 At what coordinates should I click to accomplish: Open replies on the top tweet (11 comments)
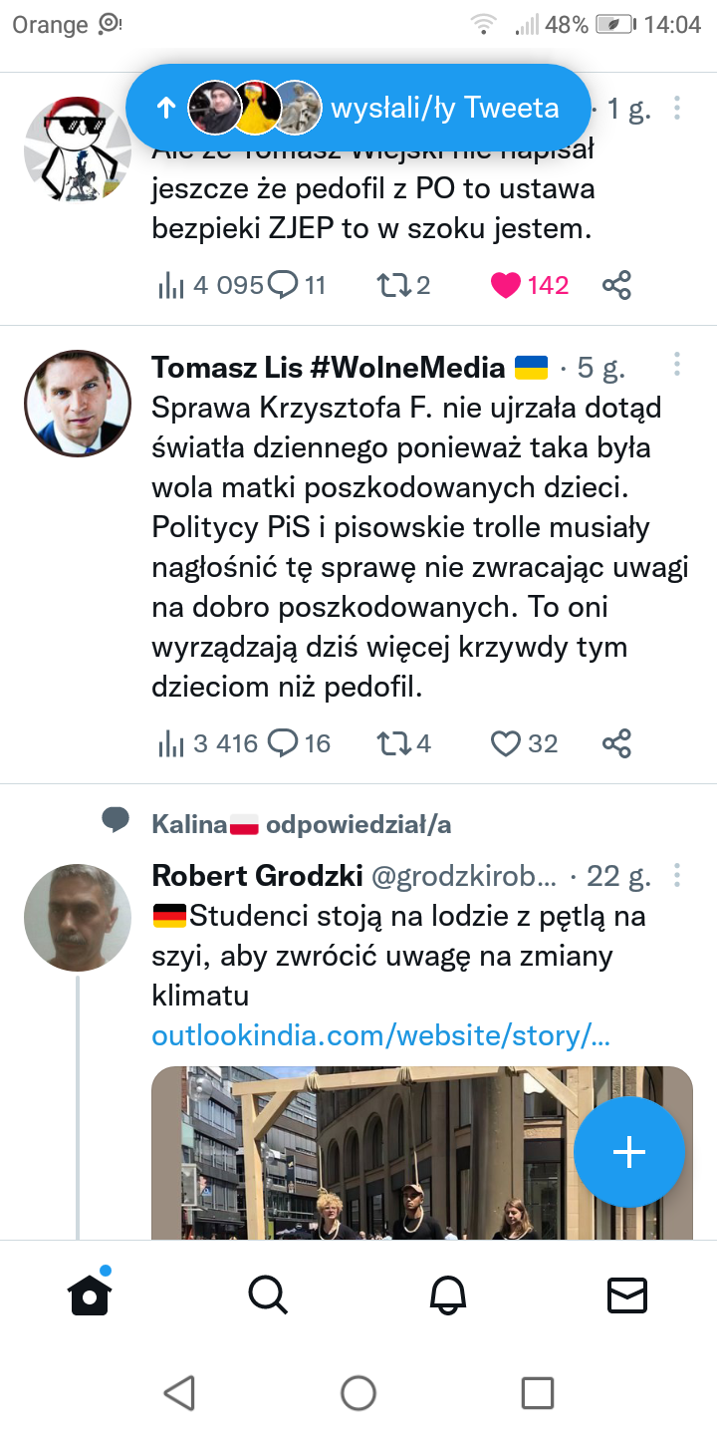285,286
